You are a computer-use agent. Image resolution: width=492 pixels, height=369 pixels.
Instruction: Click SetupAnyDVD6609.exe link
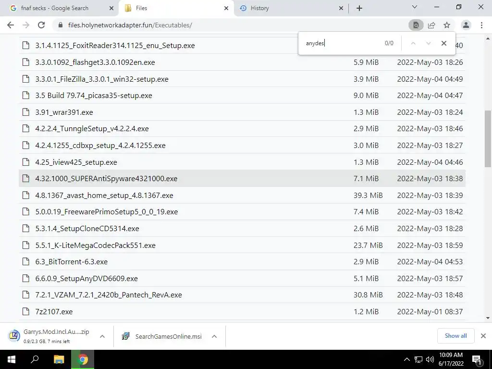click(x=86, y=279)
